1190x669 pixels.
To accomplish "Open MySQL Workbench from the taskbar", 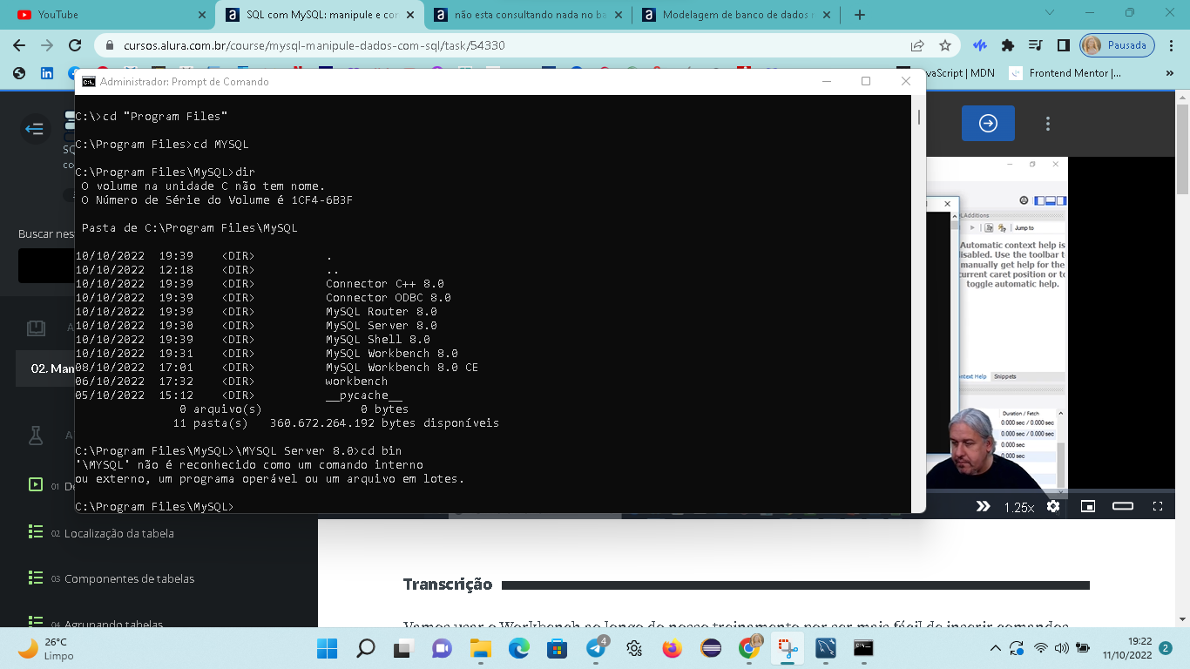I will click(825, 648).
